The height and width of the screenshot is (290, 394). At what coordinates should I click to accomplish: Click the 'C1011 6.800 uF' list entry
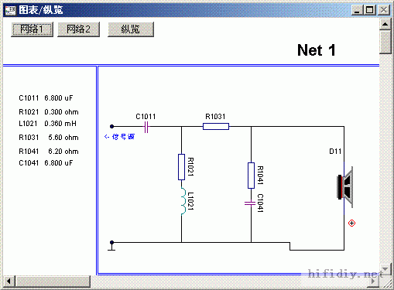[46, 98]
